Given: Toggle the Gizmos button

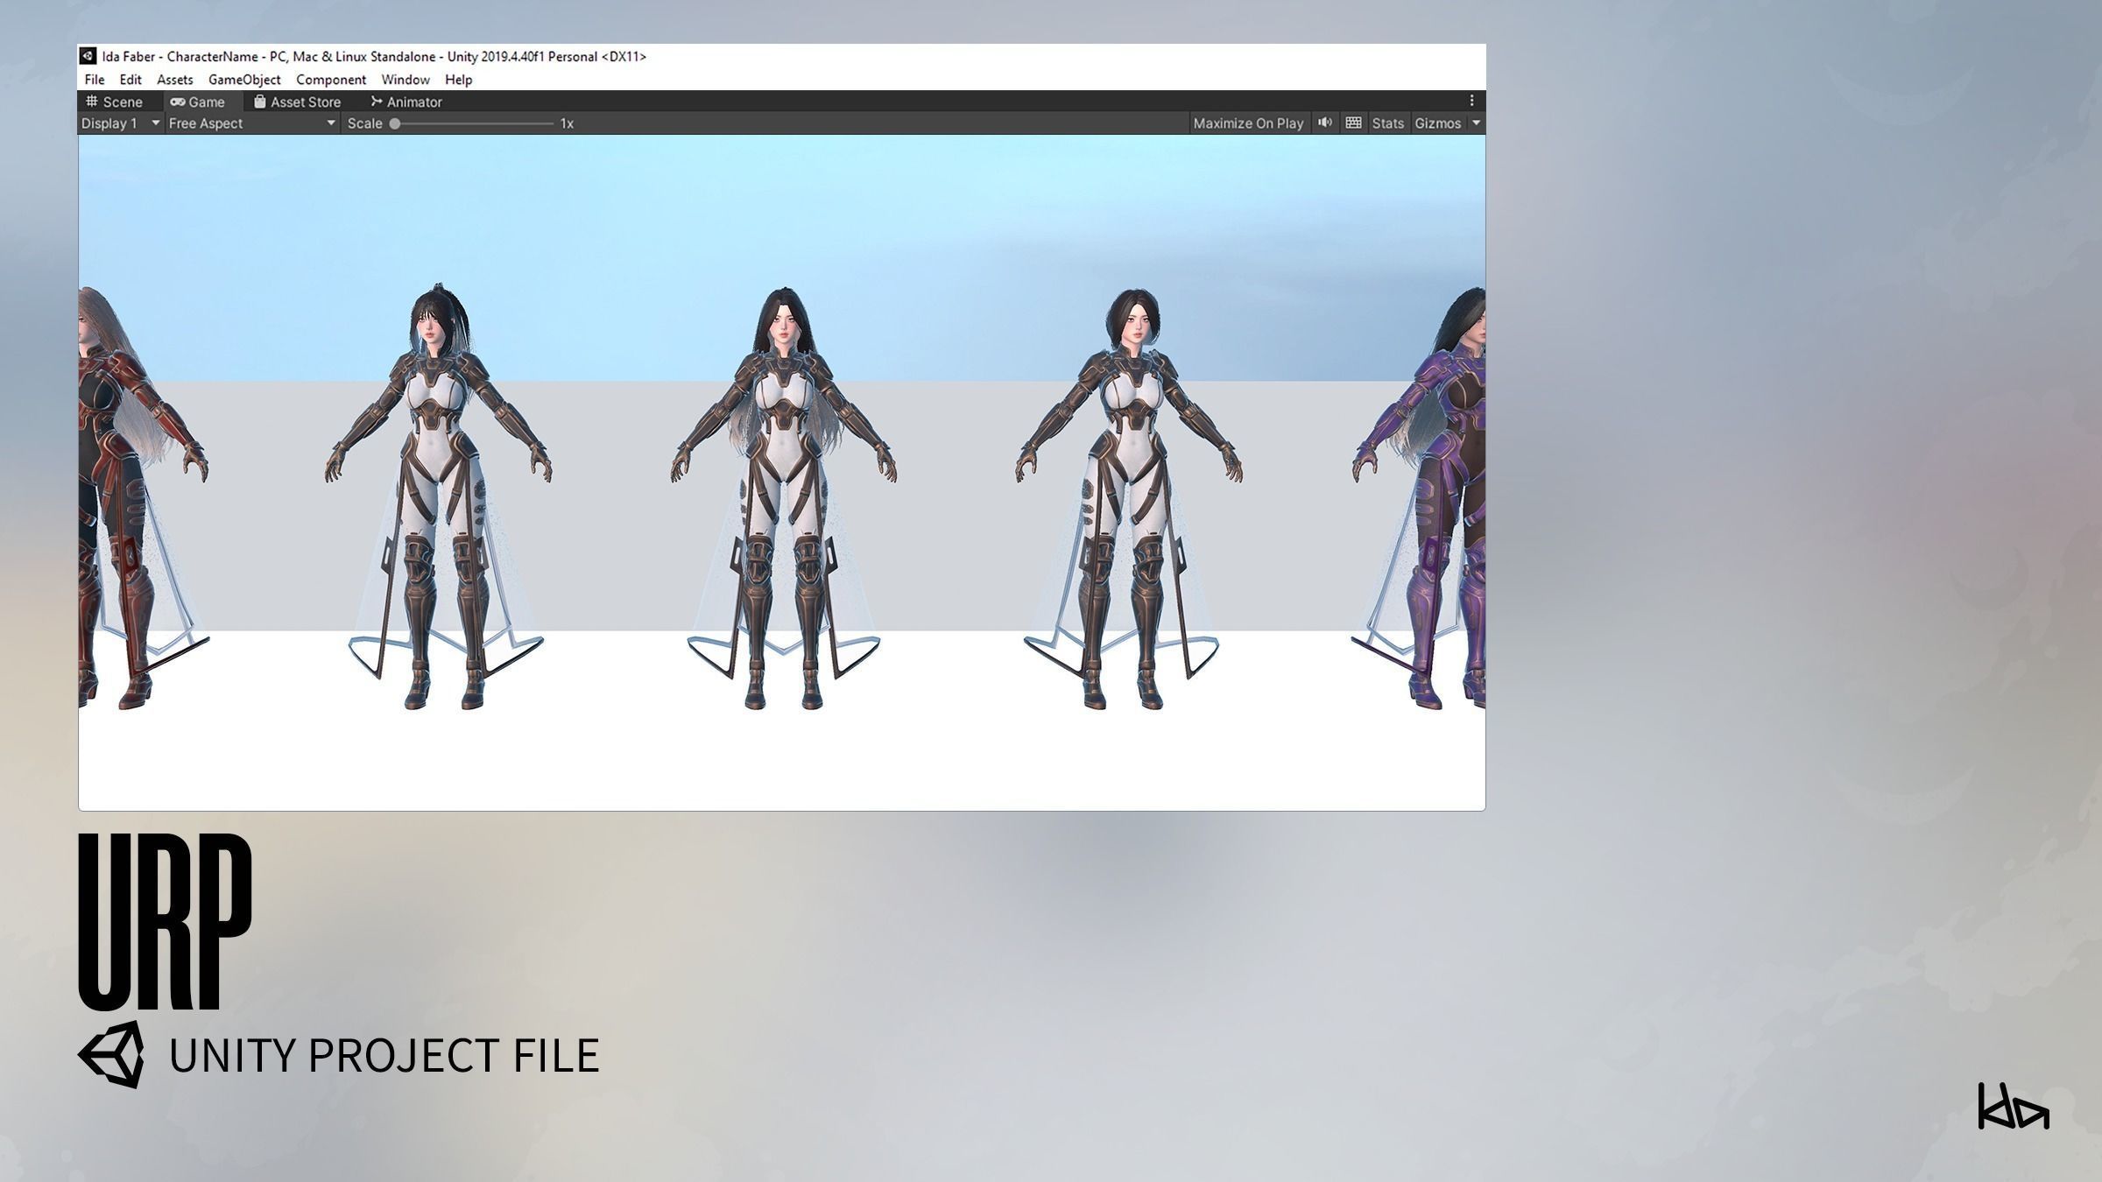Looking at the screenshot, I should (x=1437, y=123).
